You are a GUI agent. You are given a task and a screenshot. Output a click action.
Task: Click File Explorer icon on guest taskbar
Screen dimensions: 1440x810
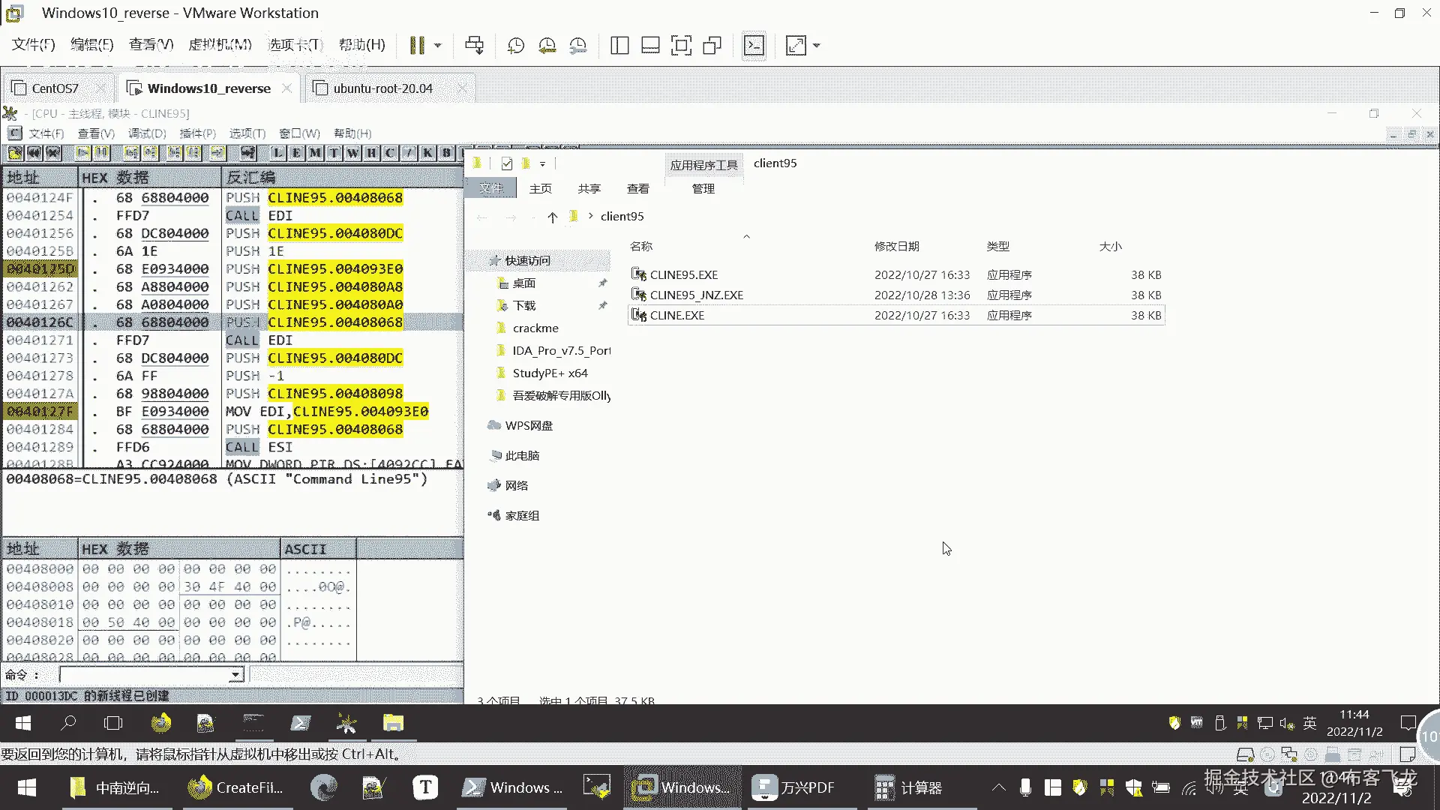(393, 723)
